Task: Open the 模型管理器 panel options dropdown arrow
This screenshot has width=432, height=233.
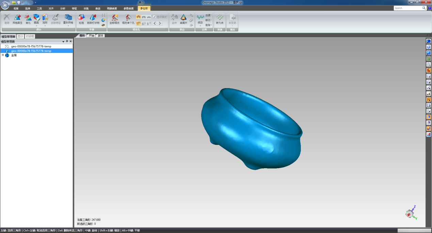Action: click(63, 41)
